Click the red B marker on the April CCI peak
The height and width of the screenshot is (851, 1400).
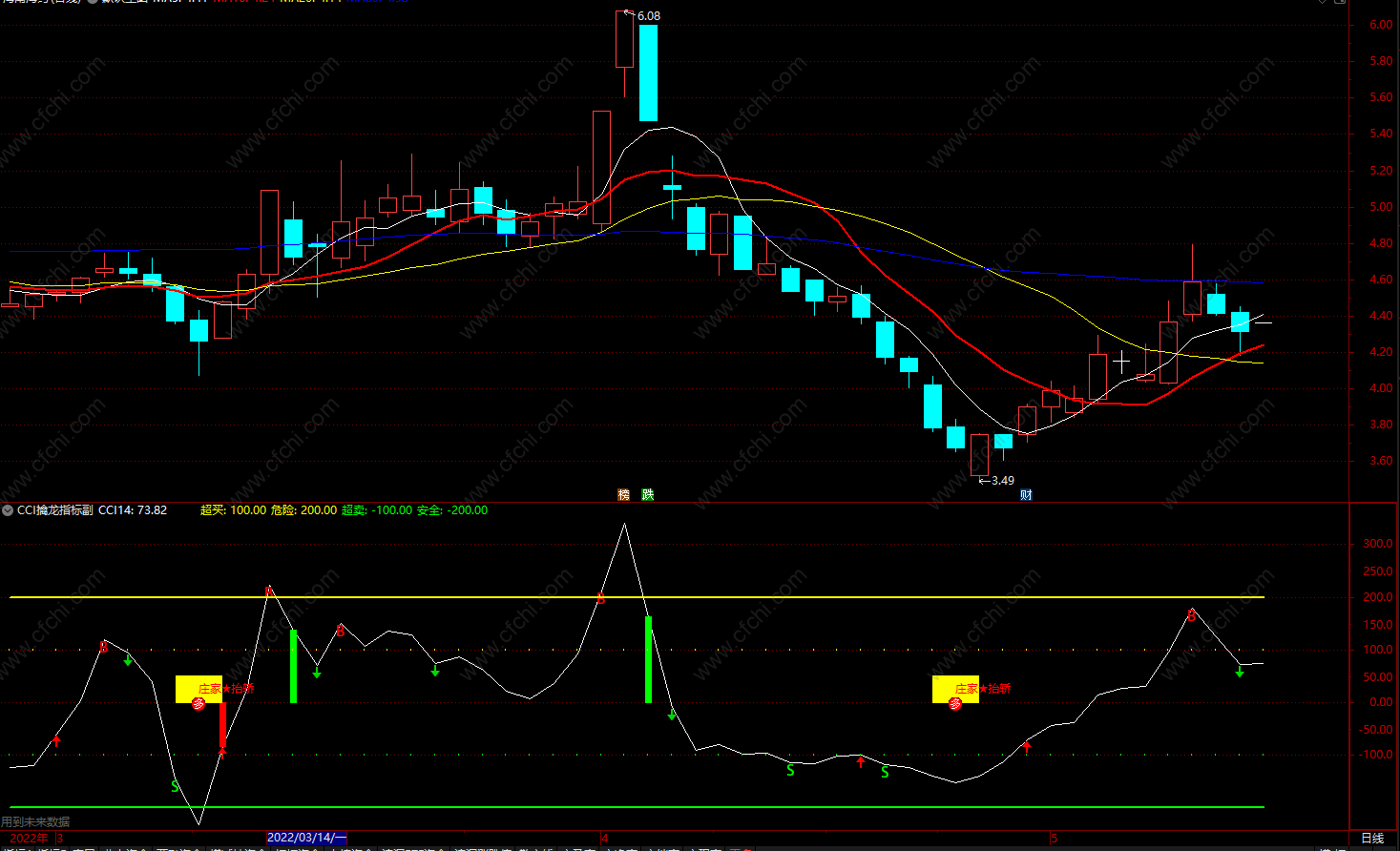600,599
